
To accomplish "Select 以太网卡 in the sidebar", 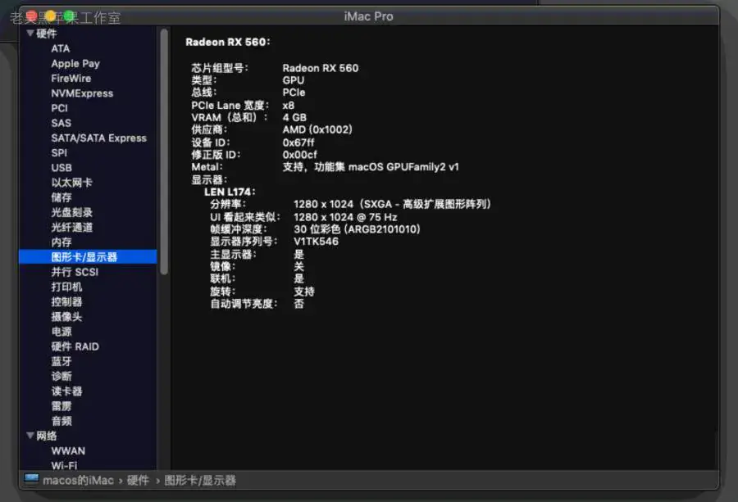I will point(71,183).
